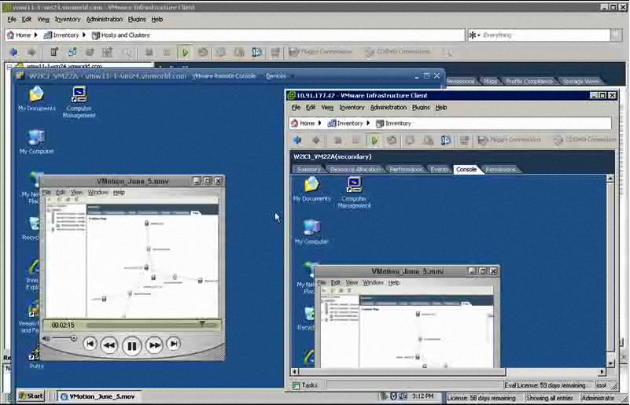Click Floppy Connection icon in 10.91.177.42 client toolbar

[483, 140]
